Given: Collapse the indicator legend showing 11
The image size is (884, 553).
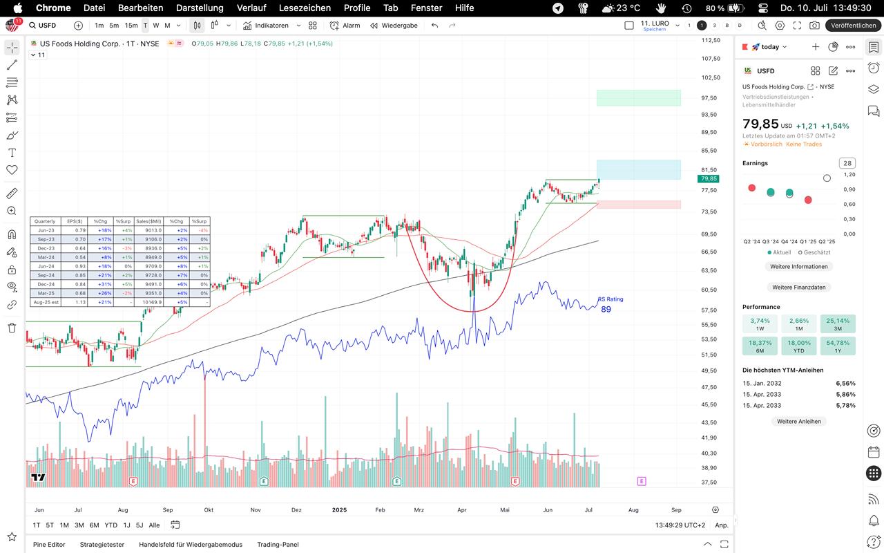Looking at the screenshot, I should pos(32,55).
